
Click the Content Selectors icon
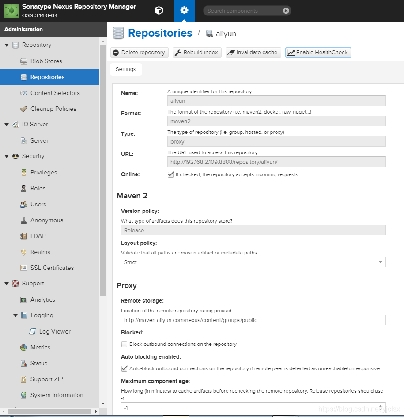(x=24, y=93)
